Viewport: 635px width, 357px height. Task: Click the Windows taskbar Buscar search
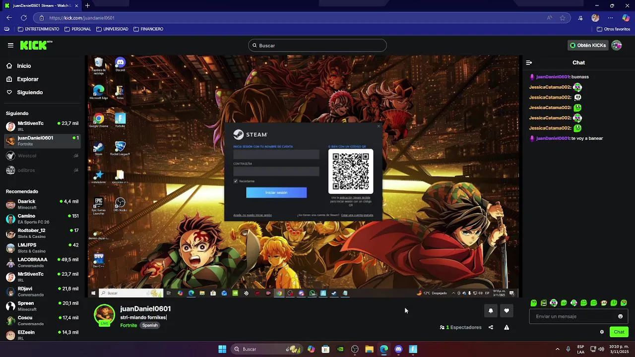coord(267,349)
